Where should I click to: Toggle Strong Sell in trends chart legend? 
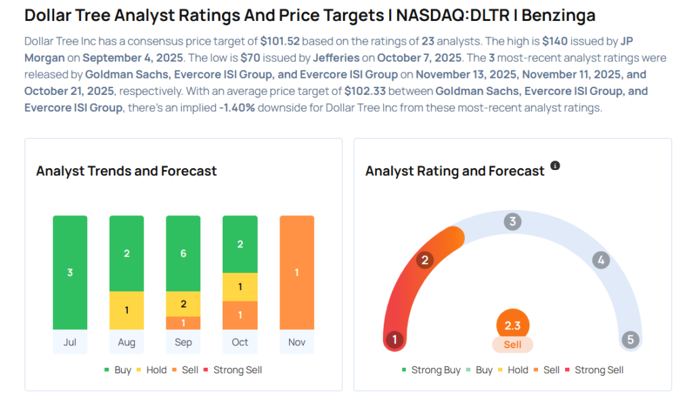pos(232,370)
